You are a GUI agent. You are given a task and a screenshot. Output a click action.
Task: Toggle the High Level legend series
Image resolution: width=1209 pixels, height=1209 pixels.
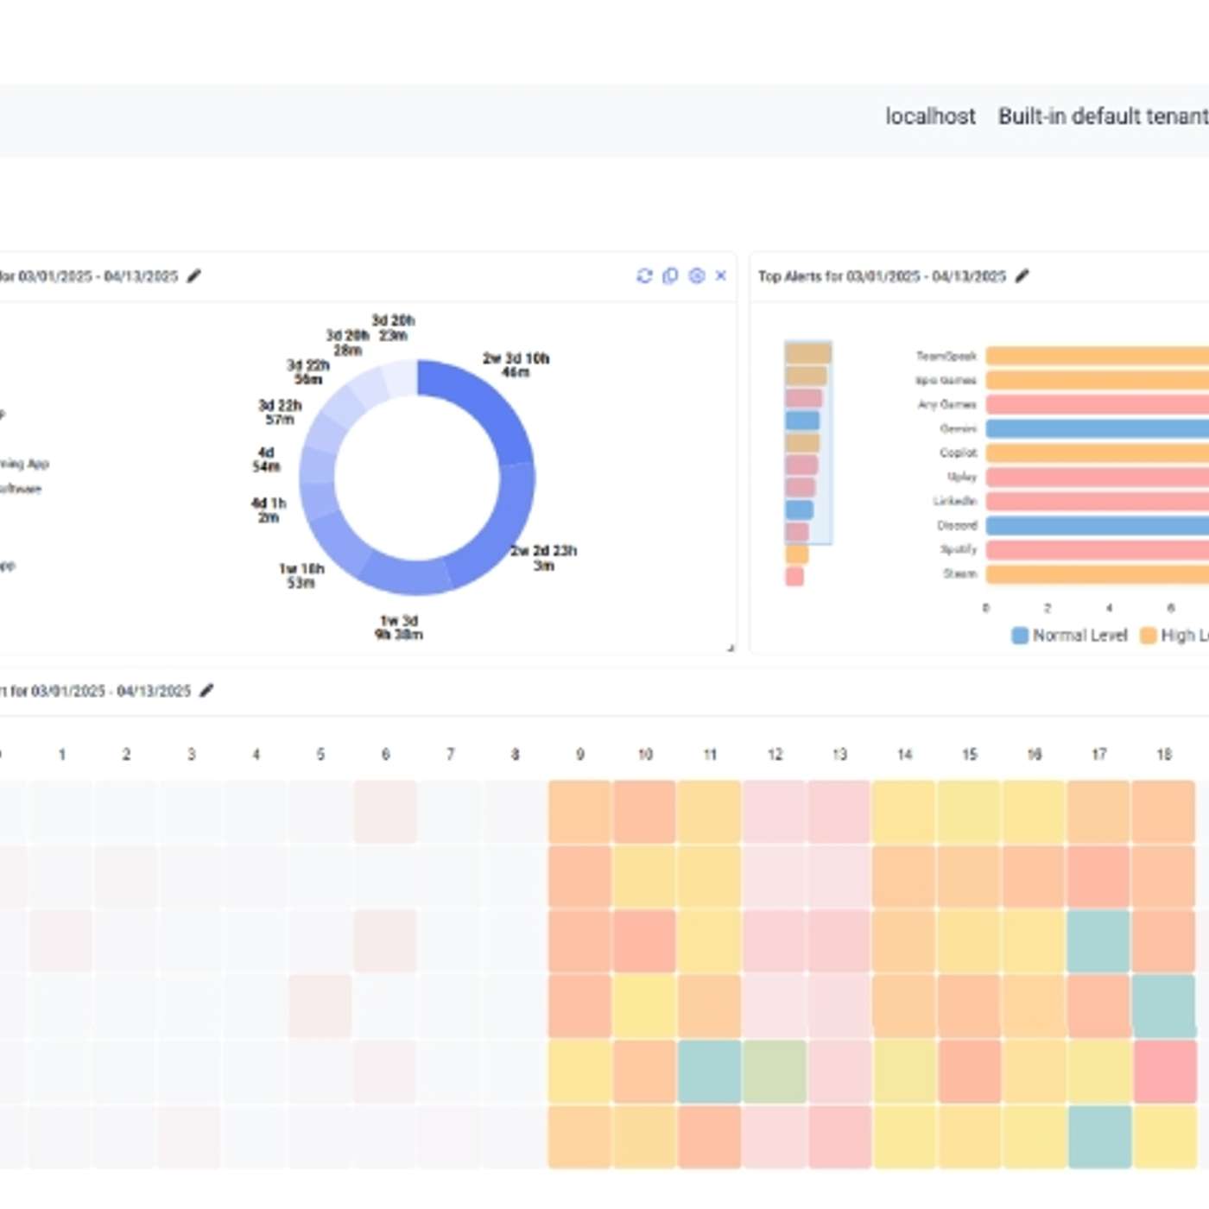(x=1174, y=636)
